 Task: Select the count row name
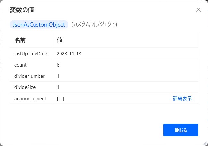(20, 65)
